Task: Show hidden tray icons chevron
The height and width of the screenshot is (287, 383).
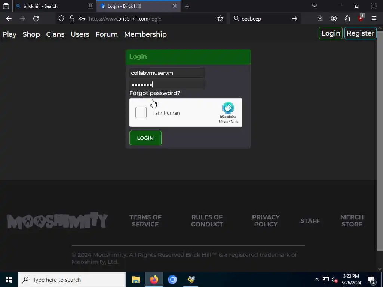Action: point(316,280)
